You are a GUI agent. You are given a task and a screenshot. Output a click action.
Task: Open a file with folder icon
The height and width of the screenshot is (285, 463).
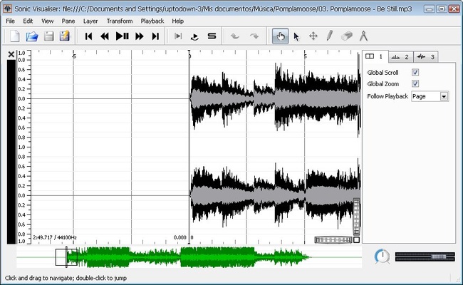pos(32,36)
